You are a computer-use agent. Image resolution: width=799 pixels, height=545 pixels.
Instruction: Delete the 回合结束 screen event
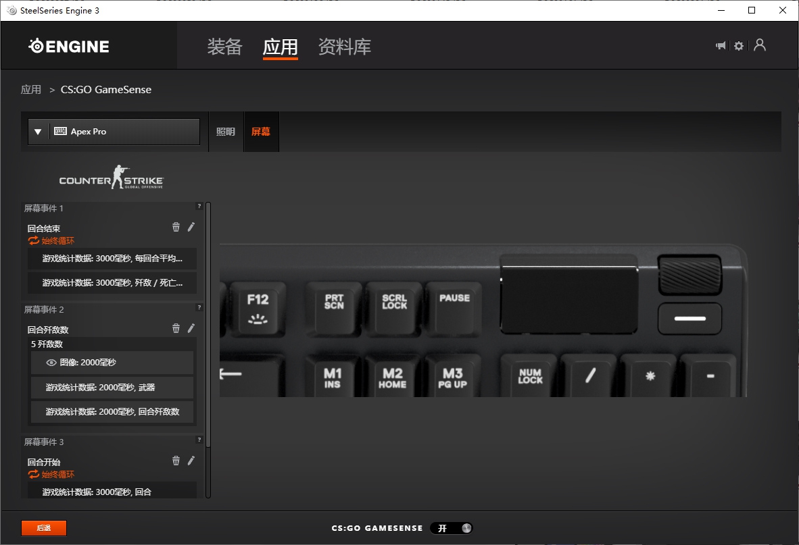coord(176,227)
